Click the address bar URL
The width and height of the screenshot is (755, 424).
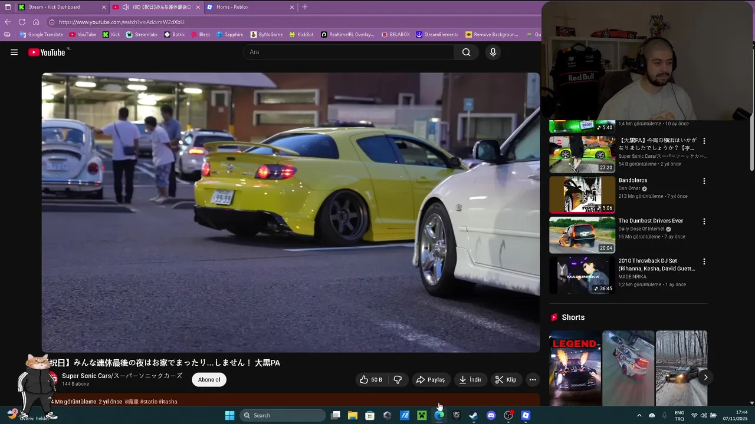click(x=122, y=22)
